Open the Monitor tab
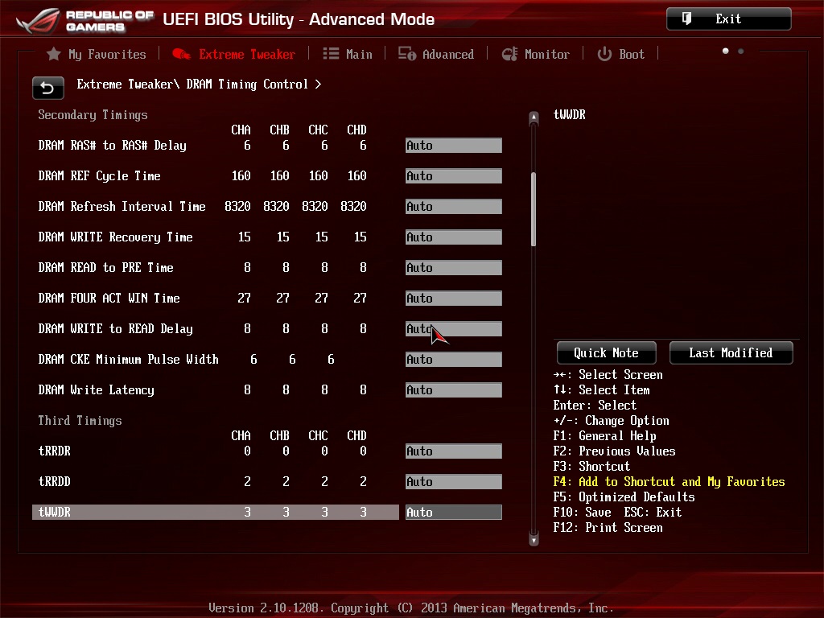The image size is (824, 618). click(x=535, y=54)
